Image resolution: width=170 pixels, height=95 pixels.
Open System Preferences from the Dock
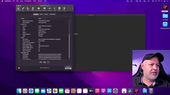tap(115, 91)
